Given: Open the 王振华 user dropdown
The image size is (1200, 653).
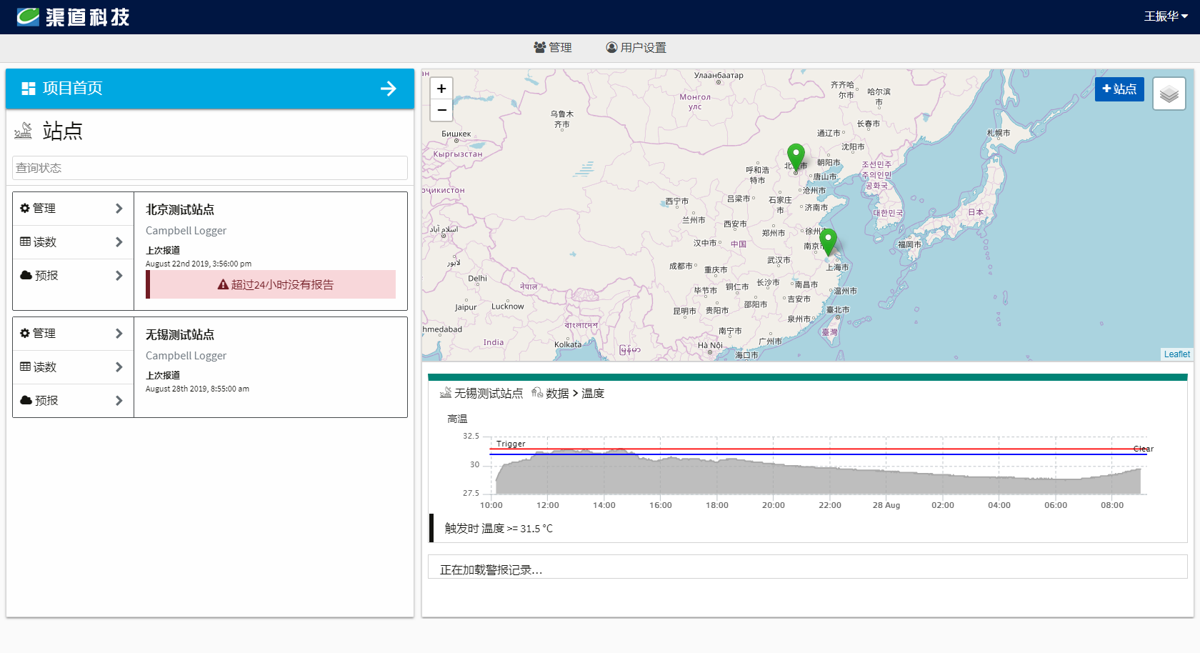Looking at the screenshot, I should pyautogui.click(x=1165, y=16).
